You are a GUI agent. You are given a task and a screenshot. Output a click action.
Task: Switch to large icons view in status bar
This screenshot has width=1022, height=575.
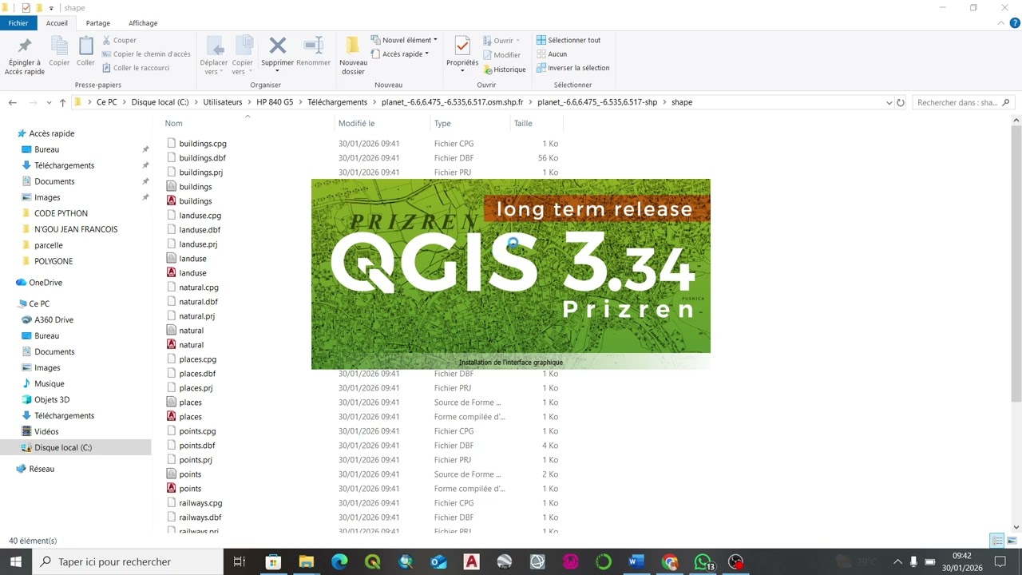point(1011,541)
